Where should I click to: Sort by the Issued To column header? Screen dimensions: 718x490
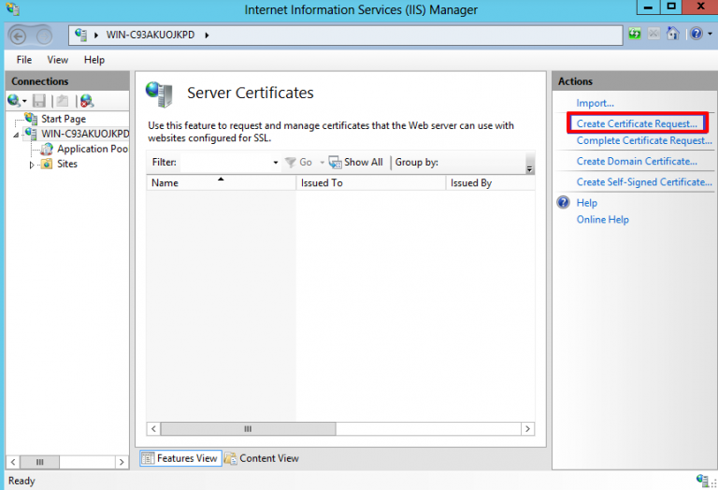click(370, 182)
